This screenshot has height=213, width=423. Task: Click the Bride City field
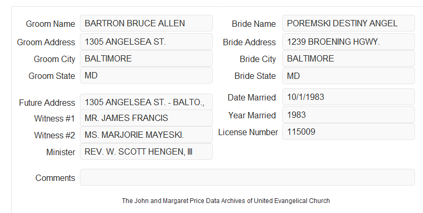pyautogui.click(x=348, y=58)
